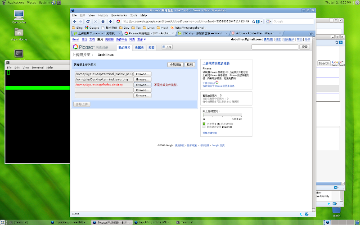Expand the 更多 dropdown in Google bar
The image size is (360, 225).
[x=141, y=40]
